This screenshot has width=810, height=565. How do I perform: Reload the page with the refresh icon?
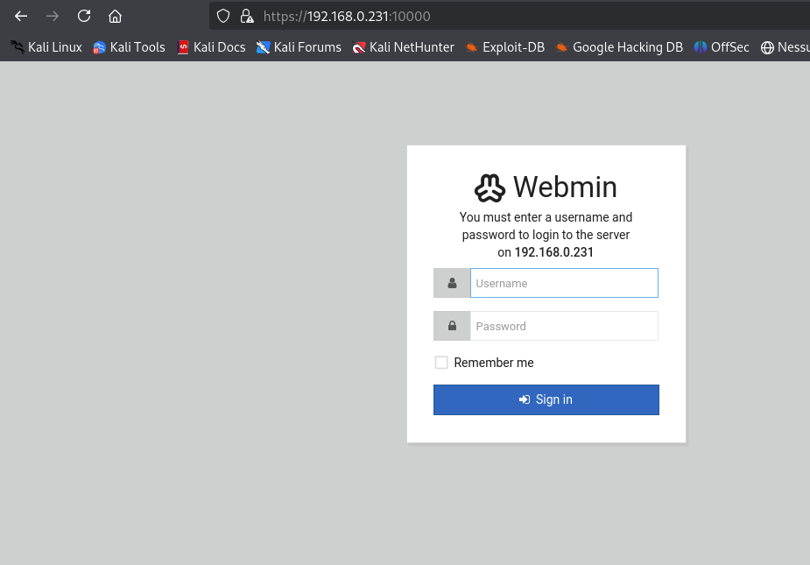[x=84, y=16]
